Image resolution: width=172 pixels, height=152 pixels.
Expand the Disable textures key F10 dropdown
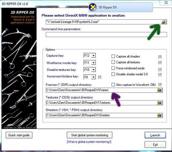(x=93, y=70)
